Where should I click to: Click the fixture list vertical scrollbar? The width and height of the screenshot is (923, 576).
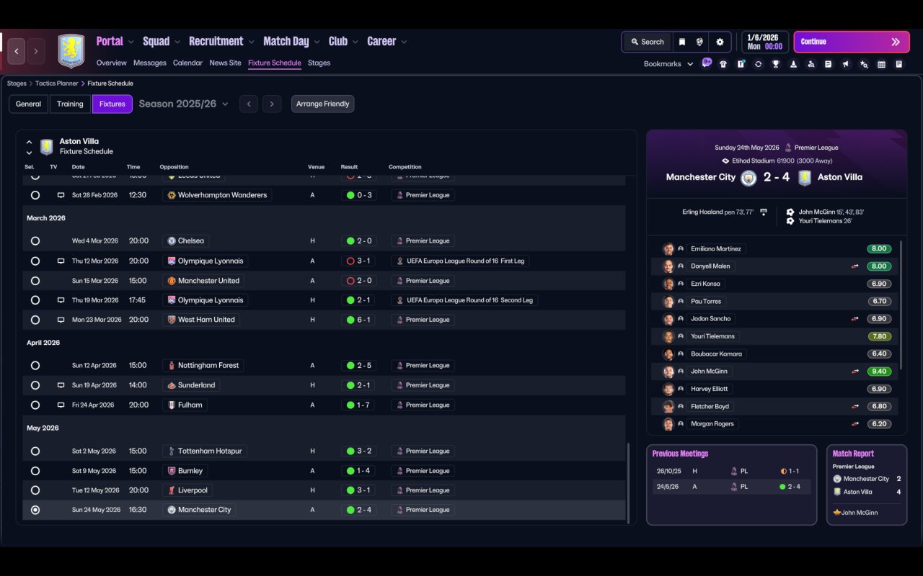pyautogui.click(x=629, y=482)
